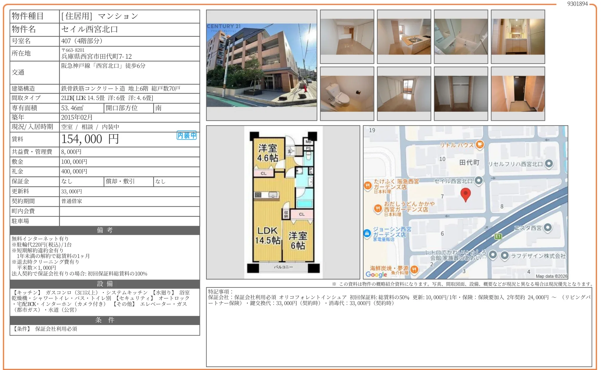Click the 内装中 status badge

pyautogui.click(x=186, y=135)
